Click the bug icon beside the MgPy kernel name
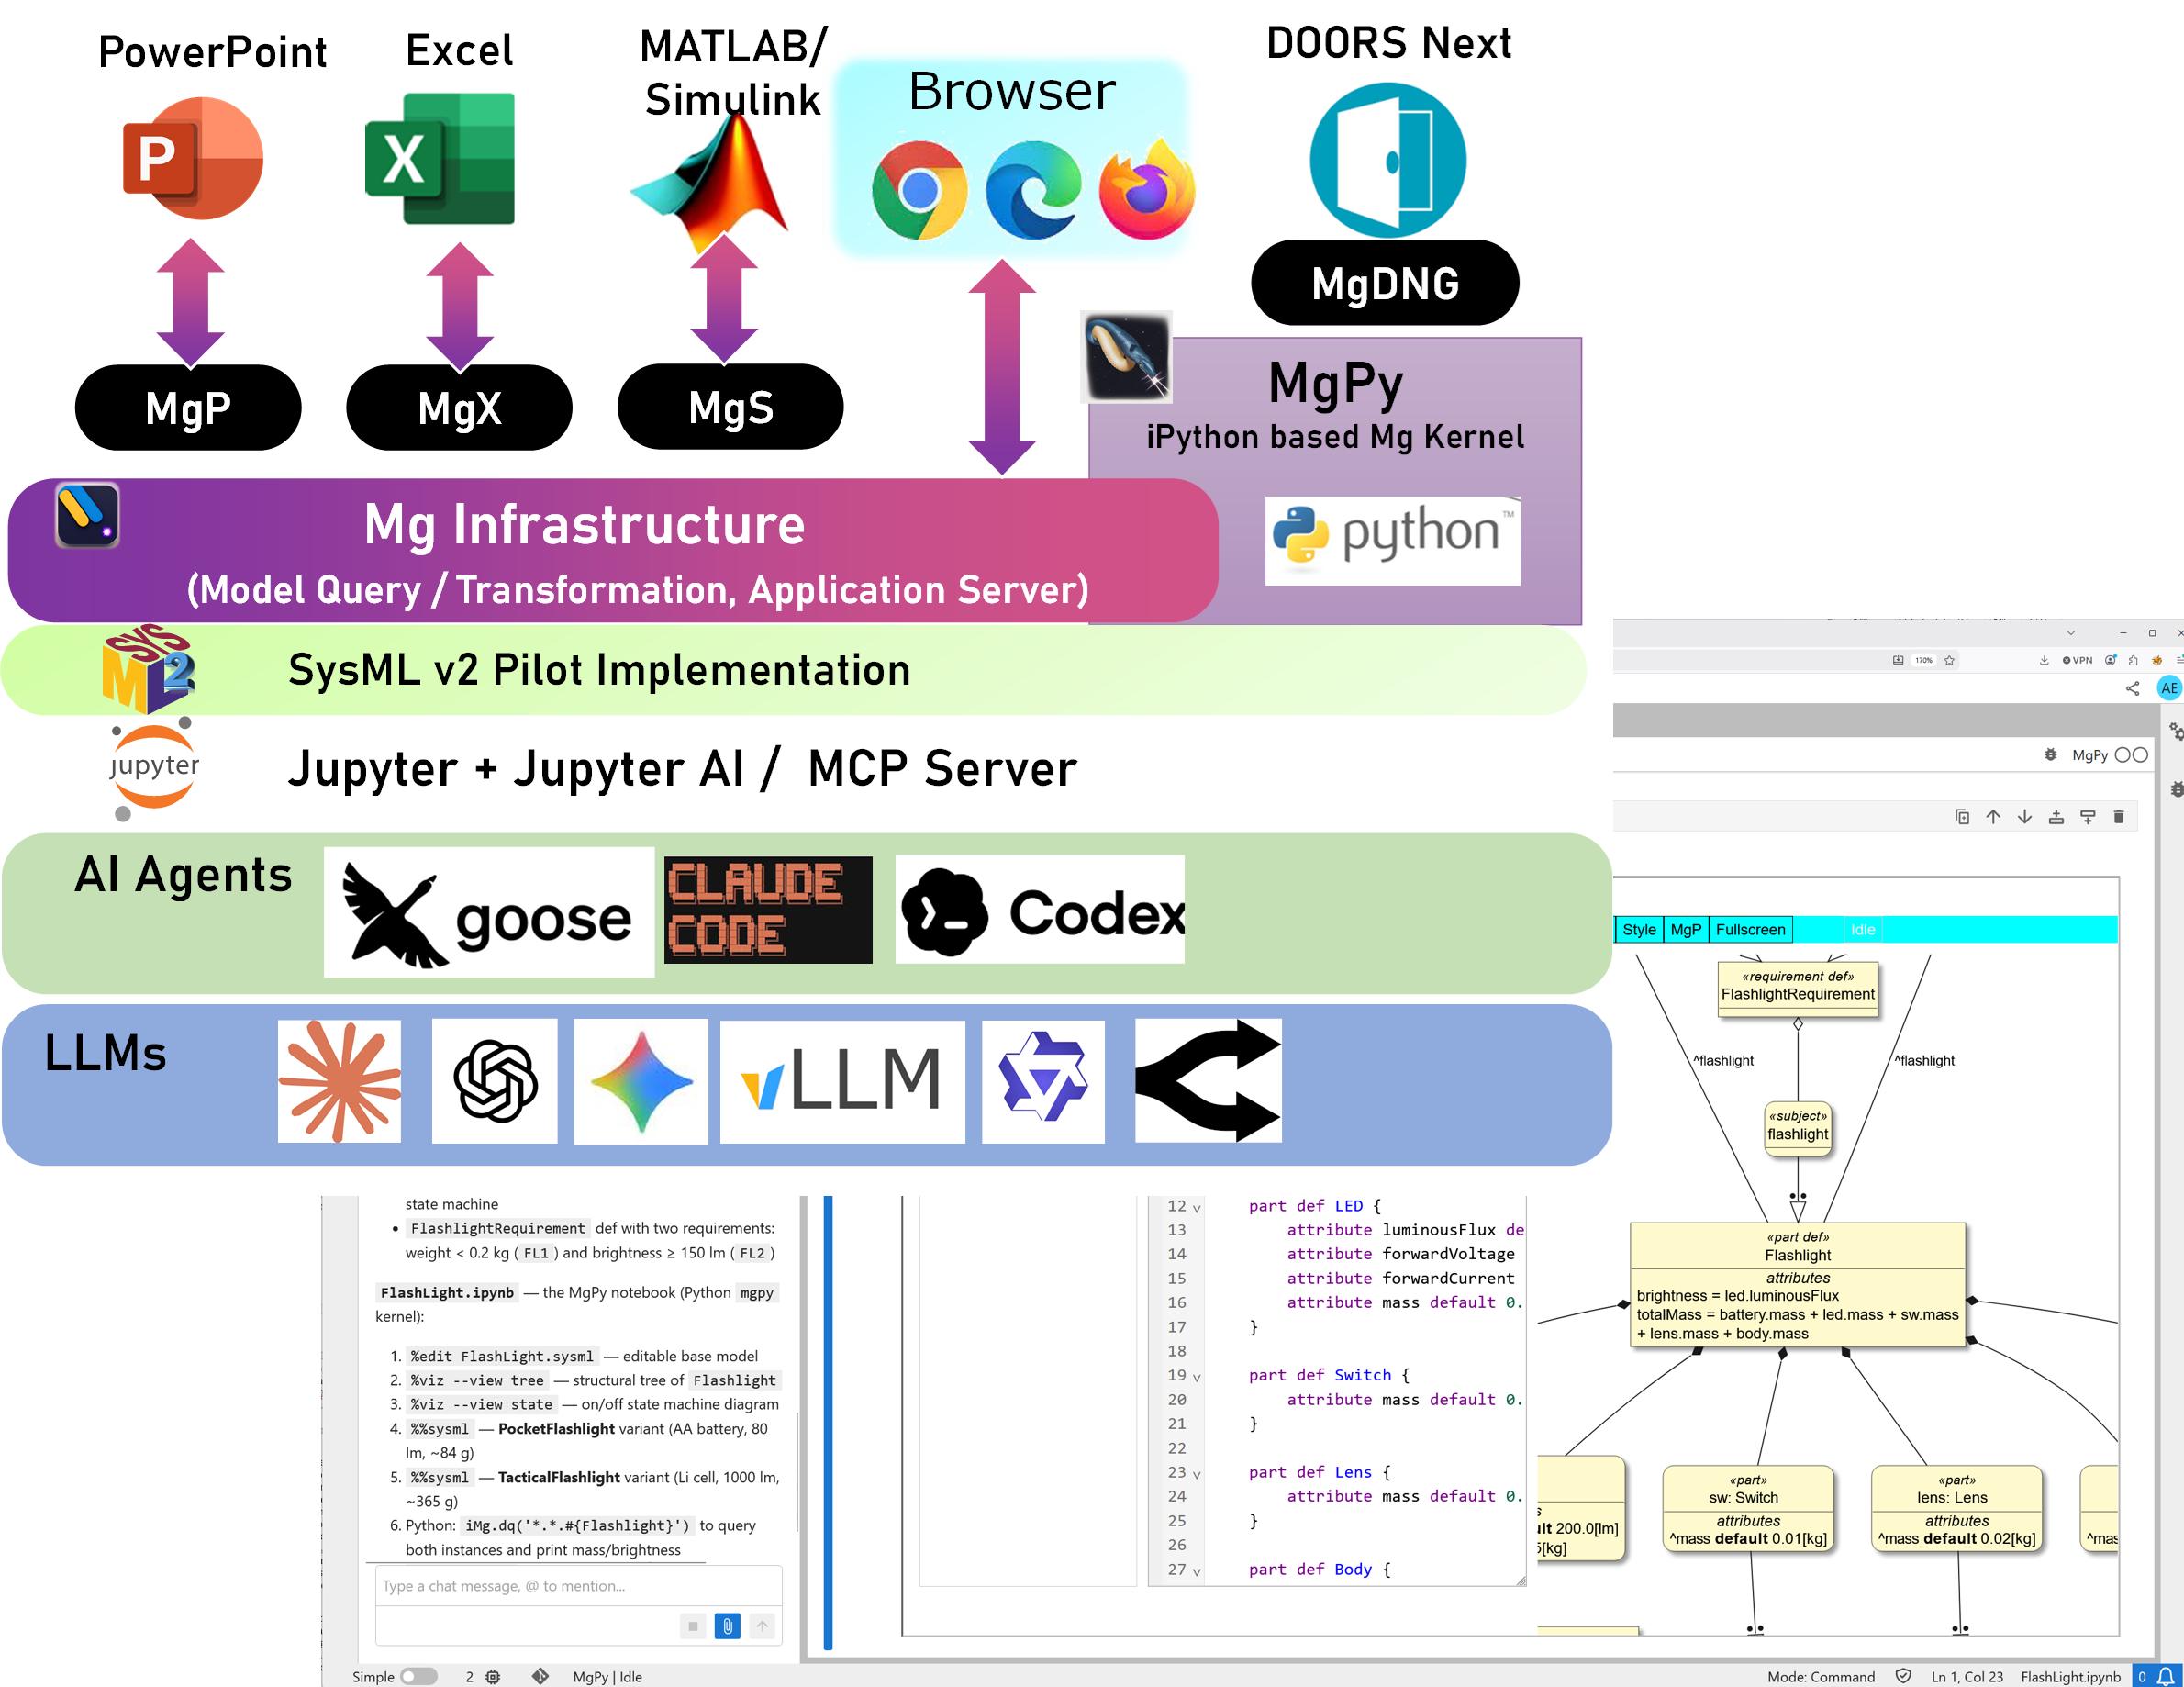 point(2050,755)
